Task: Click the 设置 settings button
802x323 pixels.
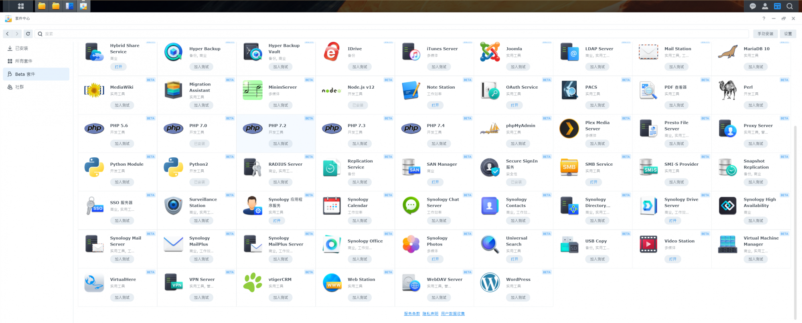Action: [788, 34]
